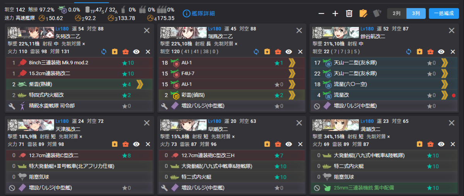Set the ★10 improvement level of 8inch三連装砲 Mk.9 mod.2

click(128, 63)
